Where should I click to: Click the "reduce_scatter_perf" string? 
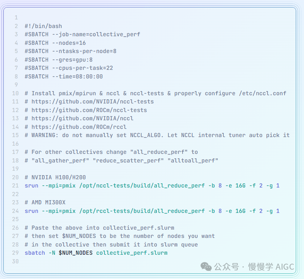pyautogui.click(x=128, y=161)
